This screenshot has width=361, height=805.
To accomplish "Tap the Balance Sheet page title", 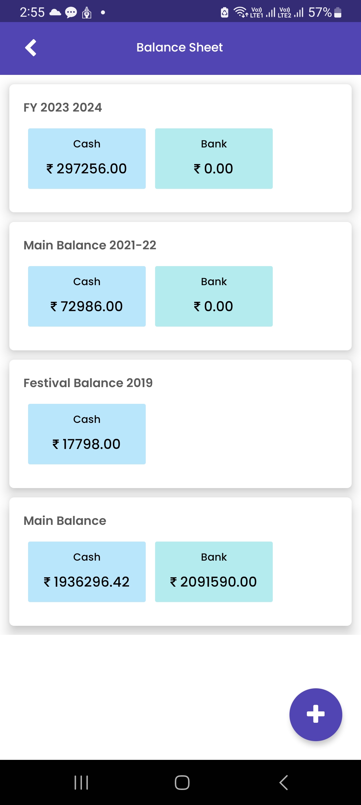I will 179,47.
